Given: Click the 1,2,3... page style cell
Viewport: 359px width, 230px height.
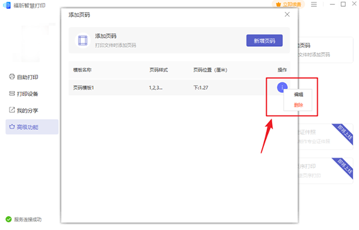Looking at the screenshot, I should 156,87.
